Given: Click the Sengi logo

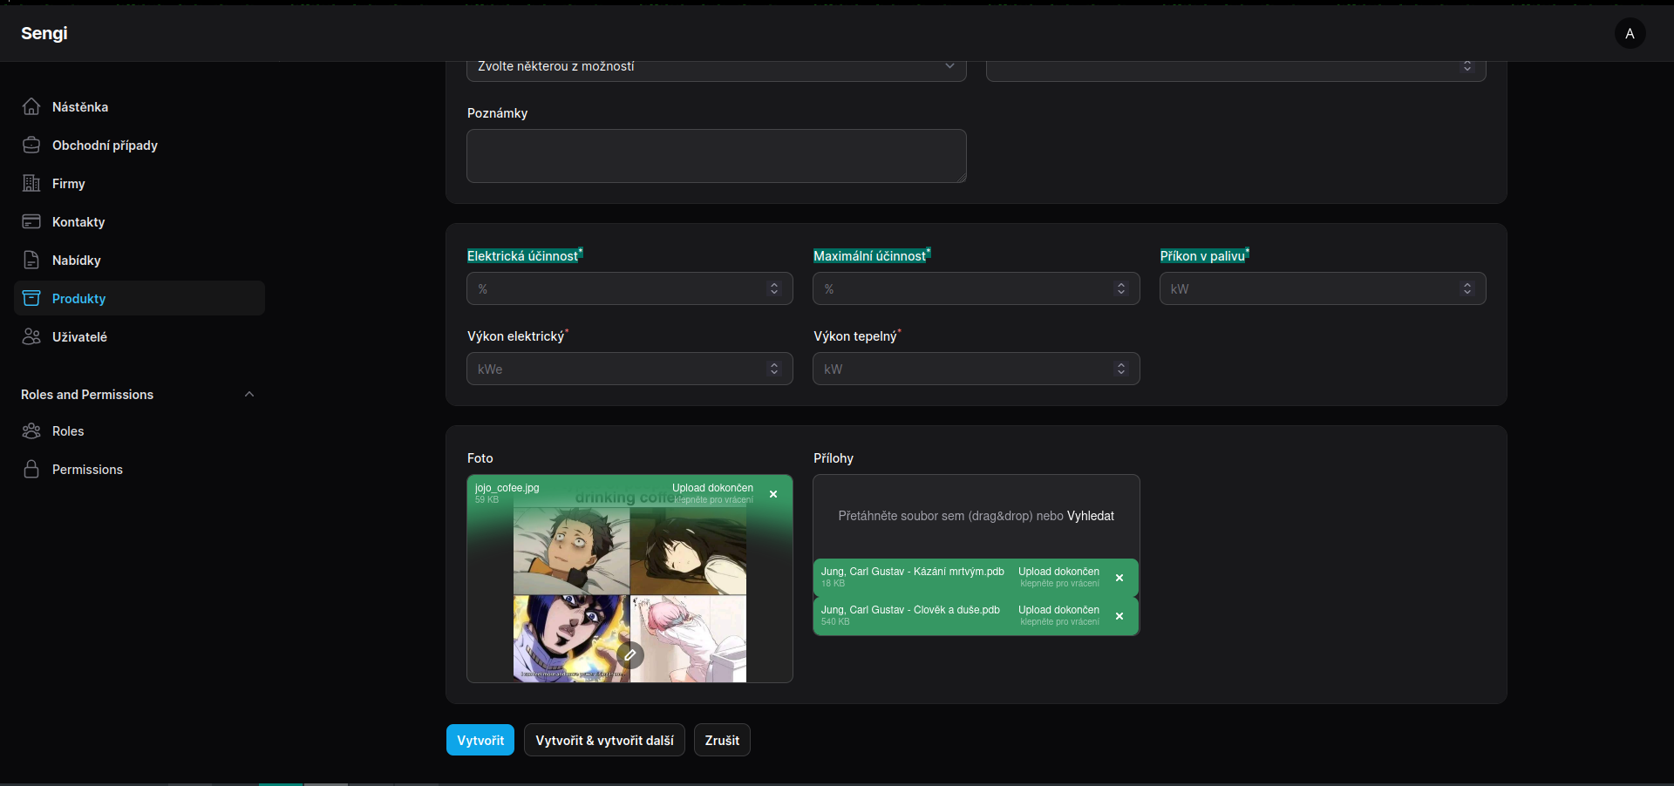Looking at the screenshot, I should [x=44, y=33].
